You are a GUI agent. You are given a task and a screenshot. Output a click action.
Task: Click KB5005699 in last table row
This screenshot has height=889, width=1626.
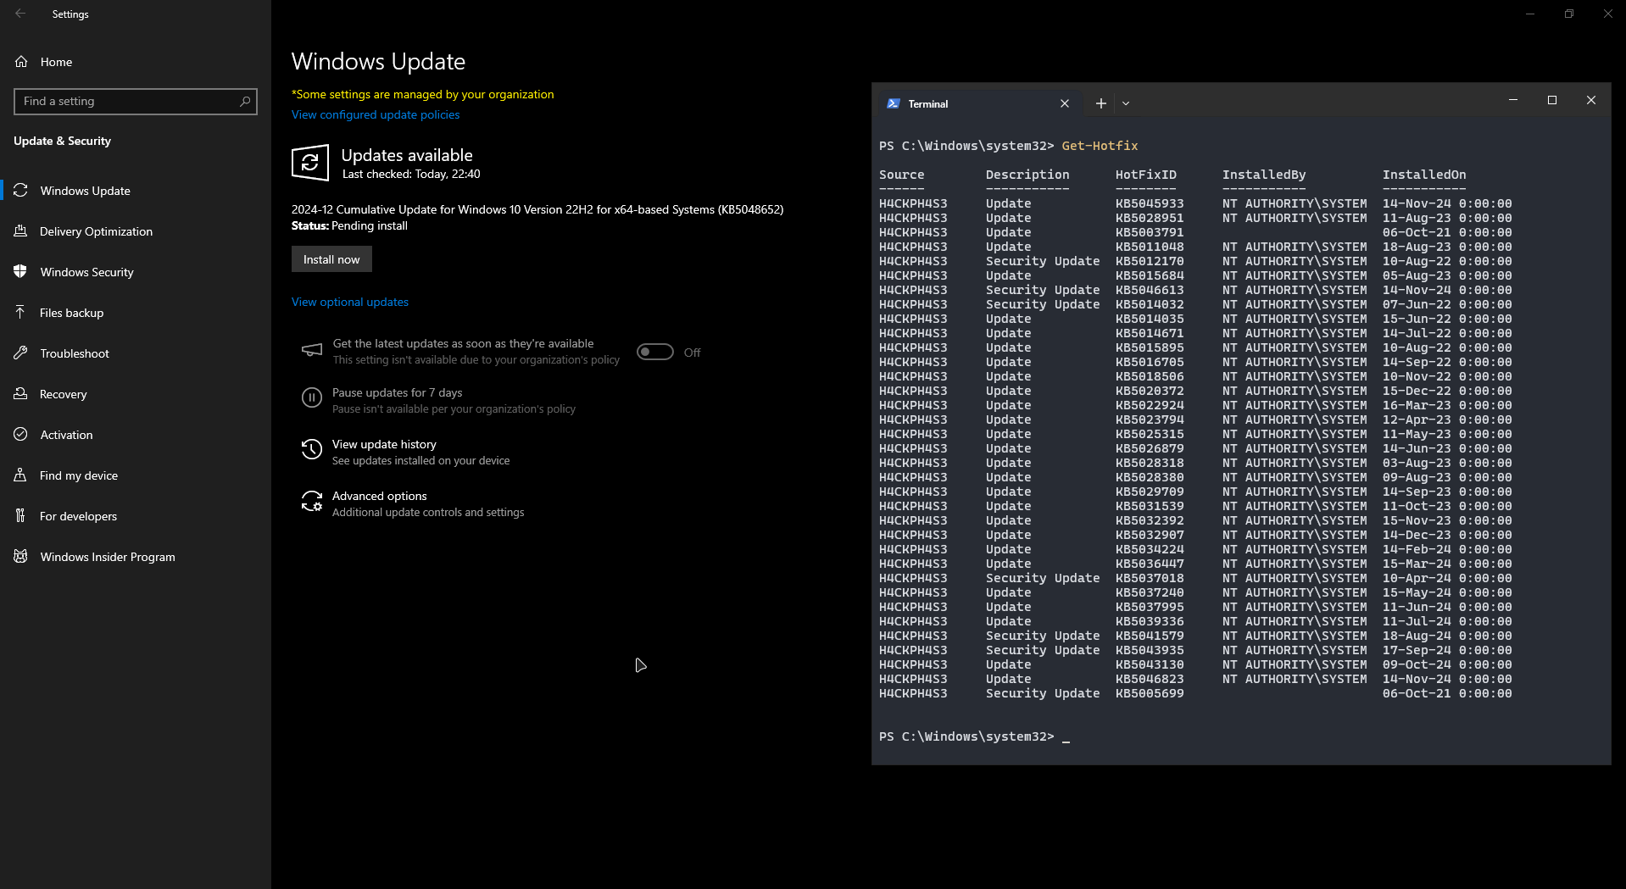tap(1150, 693)
